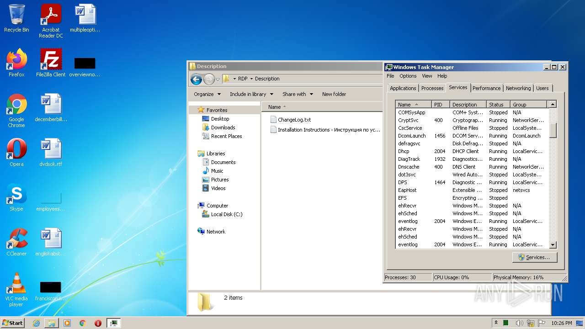
Task: Click the Services... button
Action: [x=534, y=257]
